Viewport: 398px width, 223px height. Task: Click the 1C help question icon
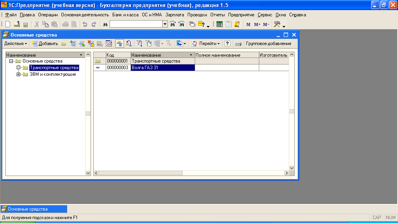202,24
